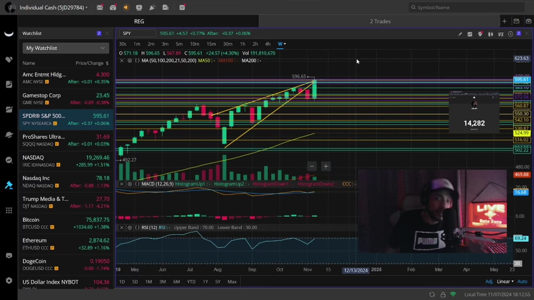
Task: Click the refresh sync icon in status bar
Action: (432, 295)
